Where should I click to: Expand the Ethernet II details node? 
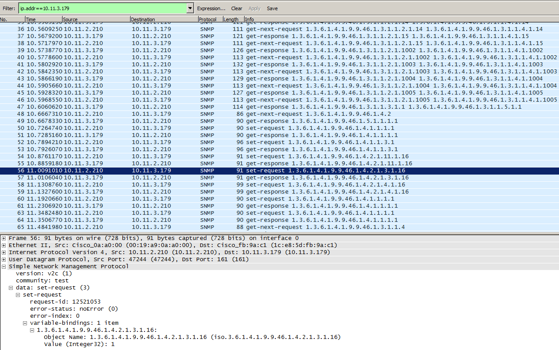(4, 245)
